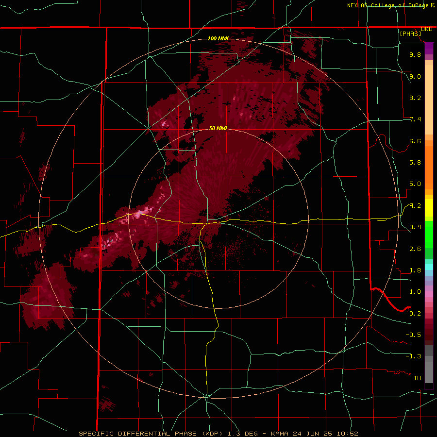Screen dimensions: 437x437
Task: Click the 5.0 scale value
Action: point(415,184)
